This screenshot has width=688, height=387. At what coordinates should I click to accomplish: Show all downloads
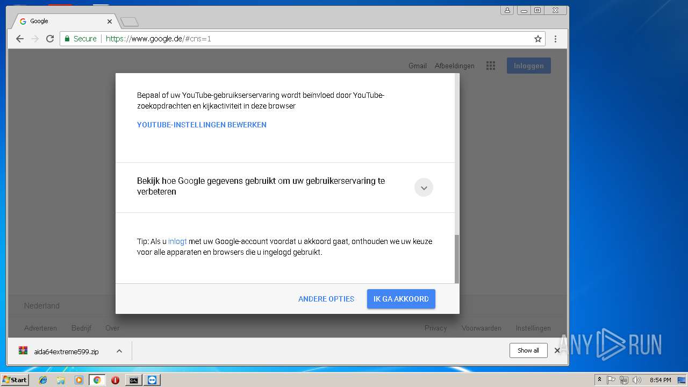(x=528, y=350)
